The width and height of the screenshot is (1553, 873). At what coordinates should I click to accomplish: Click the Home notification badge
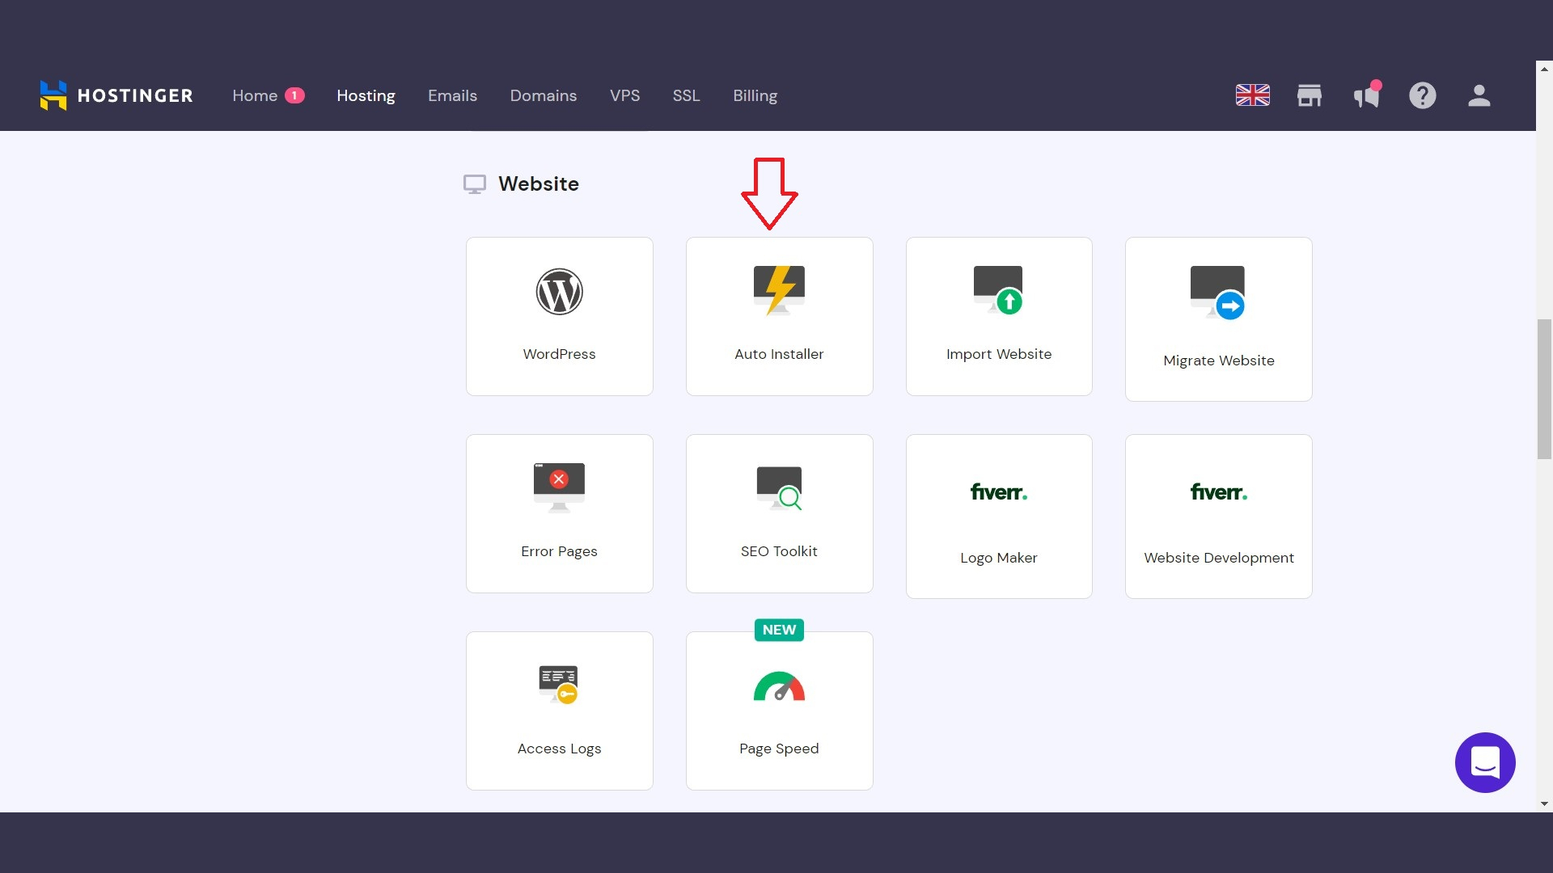294,95
